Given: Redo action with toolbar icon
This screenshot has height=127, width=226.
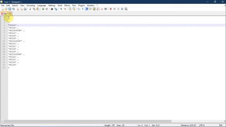Looking at the screenshot, I should tap(47, 9).
